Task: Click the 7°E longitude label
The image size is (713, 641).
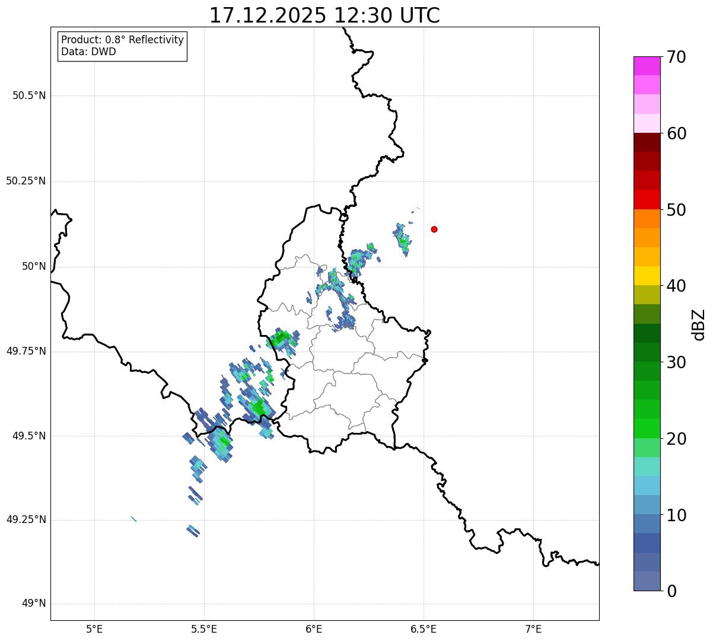Action: [534, 629]
